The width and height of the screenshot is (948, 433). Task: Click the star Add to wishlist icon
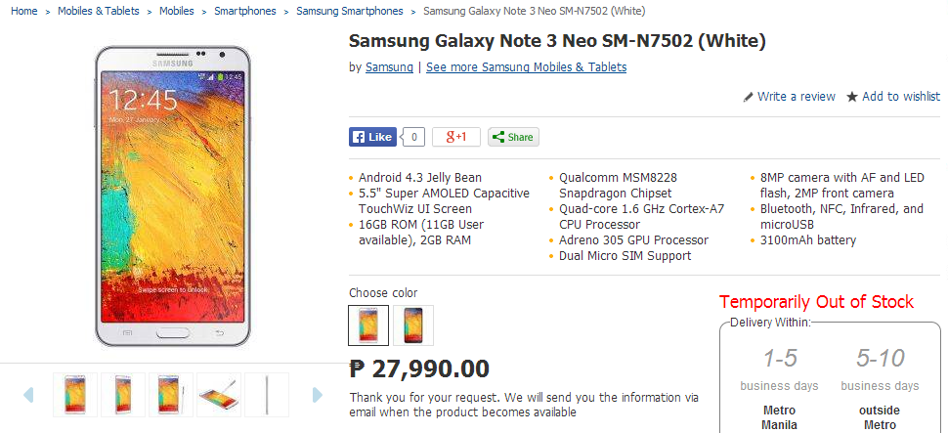pyautogui.click(x=852, y=97)
